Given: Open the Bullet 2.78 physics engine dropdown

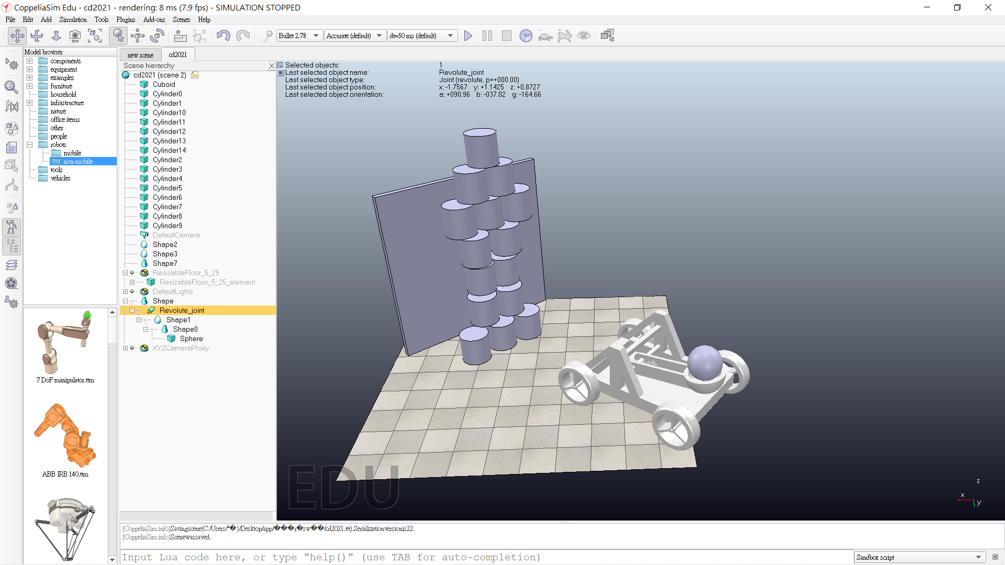Looking at the screenshot, I should click(299, 36).
